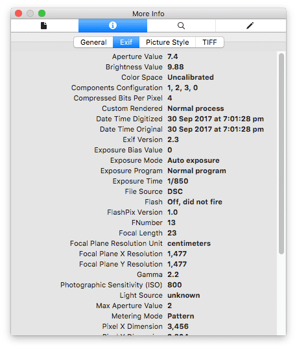Select the Metering Mode value Pattern
This screenshot has height=349, width=297.
click(x=181, y=316)
